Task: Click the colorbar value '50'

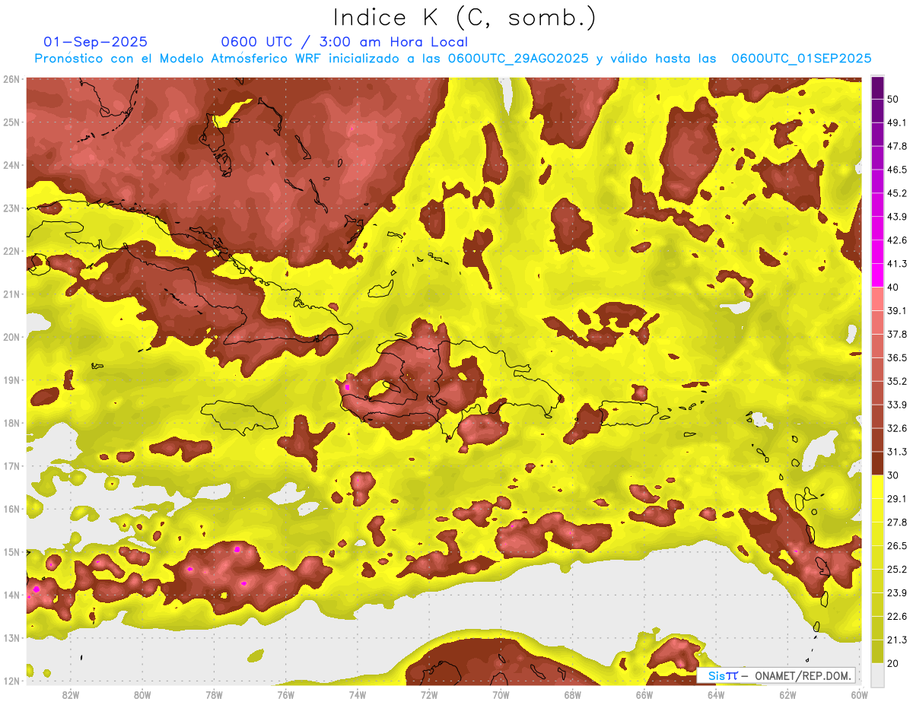Action: [892, 99]
